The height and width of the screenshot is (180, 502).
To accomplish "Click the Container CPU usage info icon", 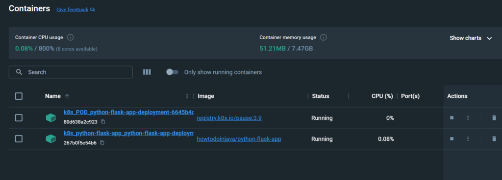I will [71, 37].
